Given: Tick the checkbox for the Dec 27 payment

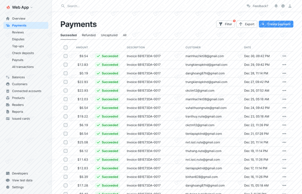Looking at the screenshot, I should coord(65,82).
